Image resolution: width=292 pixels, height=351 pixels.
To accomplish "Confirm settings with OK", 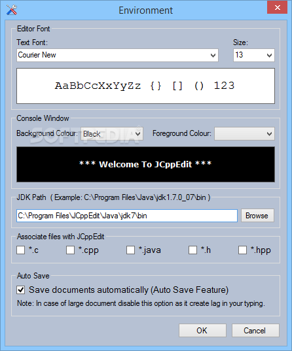I will coord(202,330).
